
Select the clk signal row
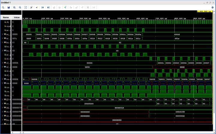7,22
